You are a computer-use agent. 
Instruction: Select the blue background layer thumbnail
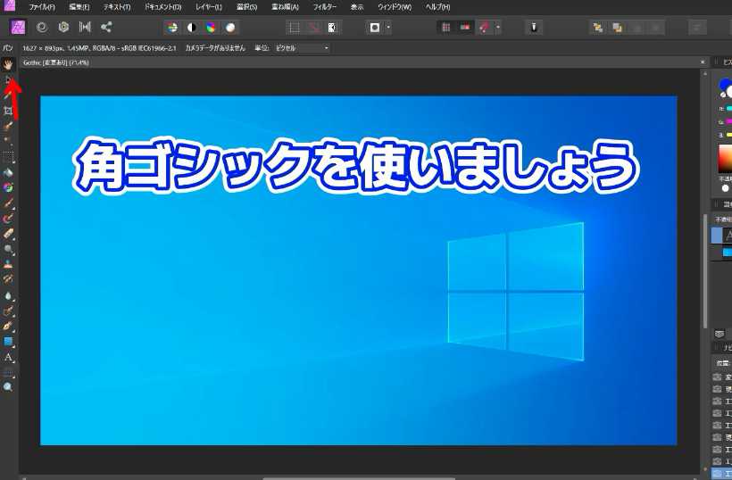[727, 252]
